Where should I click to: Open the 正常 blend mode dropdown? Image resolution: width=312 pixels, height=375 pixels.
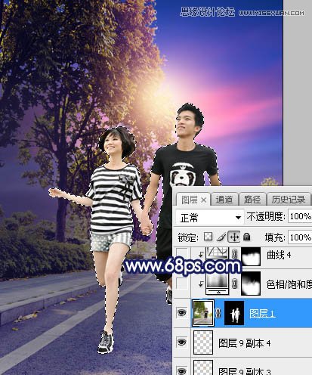coord(210,217)
